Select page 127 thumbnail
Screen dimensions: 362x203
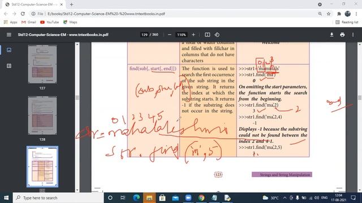[x=42, y=64]
